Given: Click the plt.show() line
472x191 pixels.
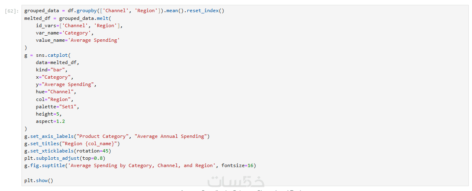Looking at the screenshot, I should [x=39, y=180].
